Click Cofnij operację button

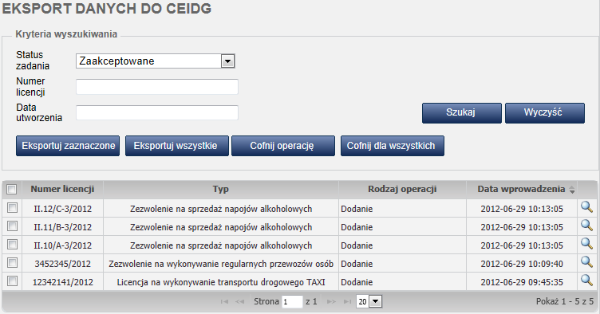point(283,146)
